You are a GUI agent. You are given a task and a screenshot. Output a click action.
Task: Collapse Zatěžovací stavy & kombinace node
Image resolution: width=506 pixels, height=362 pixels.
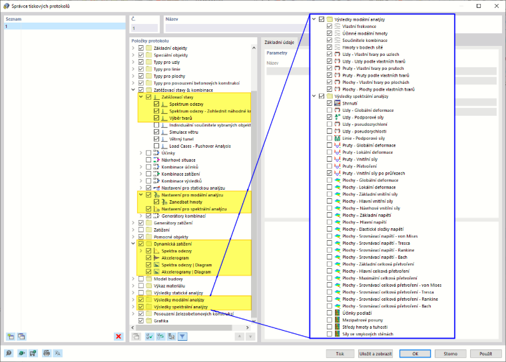pyautogui.click(x=133, y=90)
